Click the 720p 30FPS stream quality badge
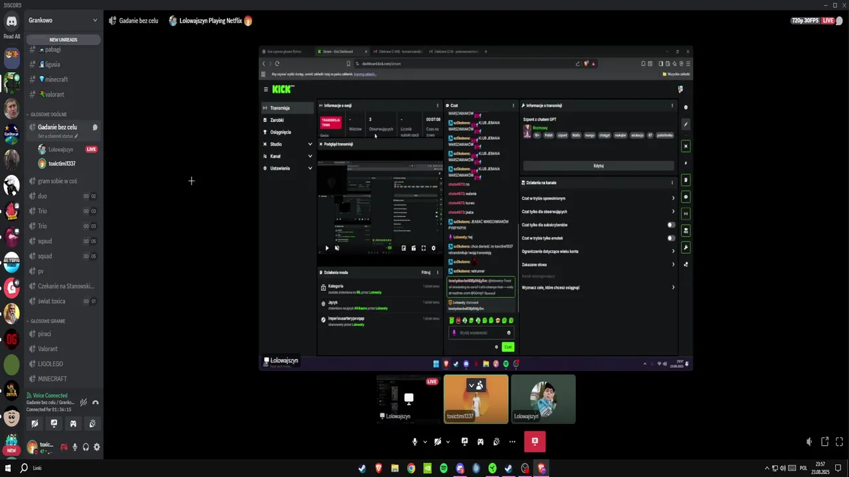The width and height of the screenshot is (849, 477). [805, 21]
